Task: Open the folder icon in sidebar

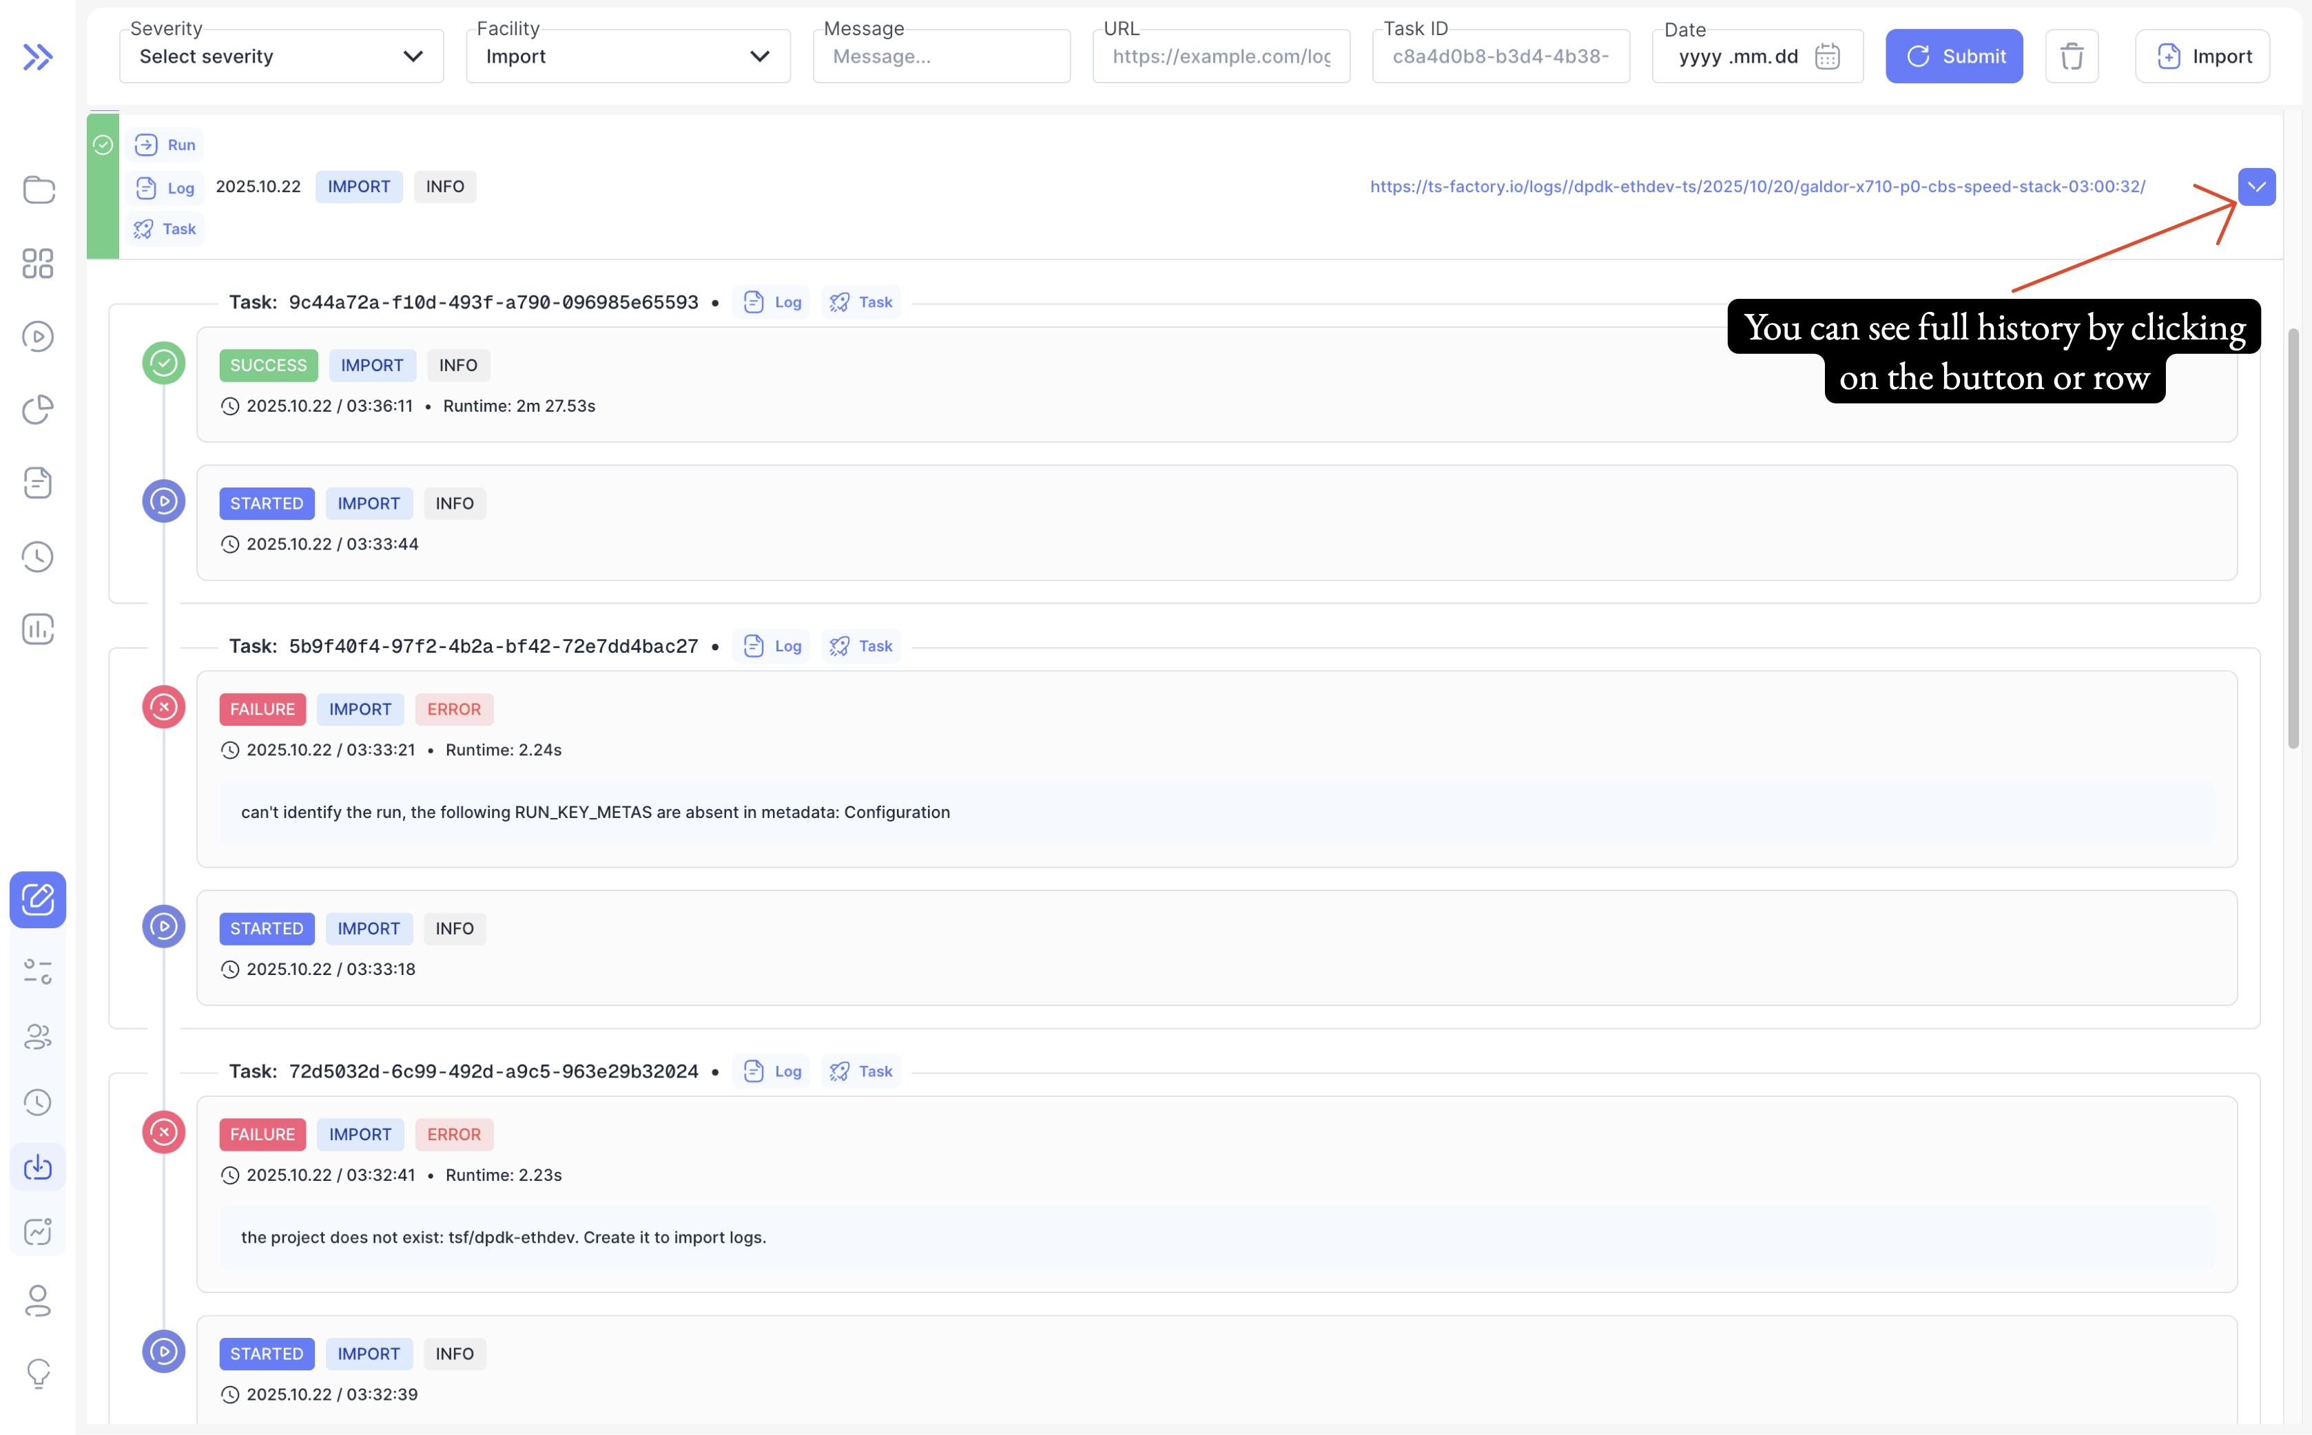Action: [38, 190]
